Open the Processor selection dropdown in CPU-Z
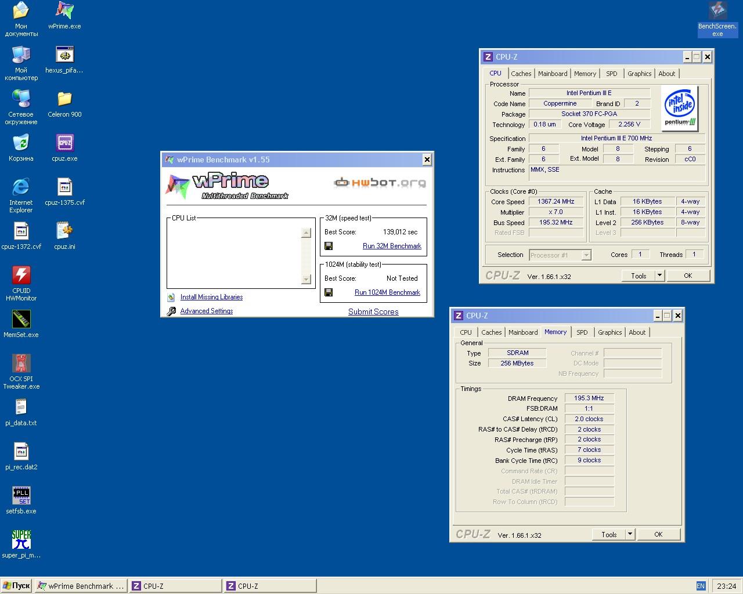Image resolution: width=743 pixels, height=594 pixels. coord(586,255)
